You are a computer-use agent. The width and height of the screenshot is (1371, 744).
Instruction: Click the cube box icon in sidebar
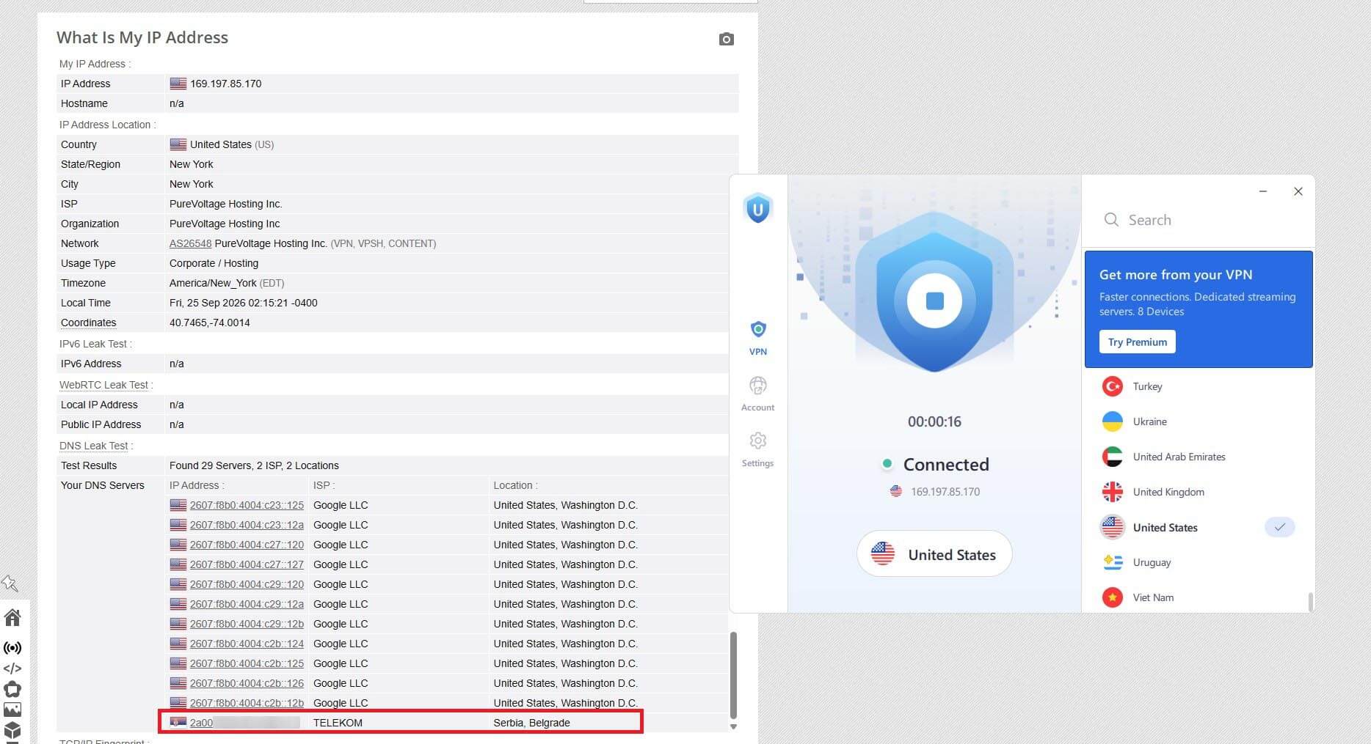click(12, 731)
